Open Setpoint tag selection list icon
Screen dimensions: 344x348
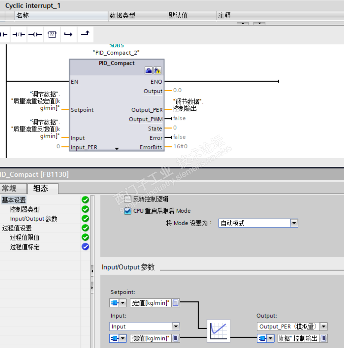pos(176,303)
